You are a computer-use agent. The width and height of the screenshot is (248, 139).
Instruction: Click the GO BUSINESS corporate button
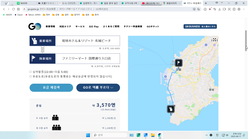(x=200, y=26)
